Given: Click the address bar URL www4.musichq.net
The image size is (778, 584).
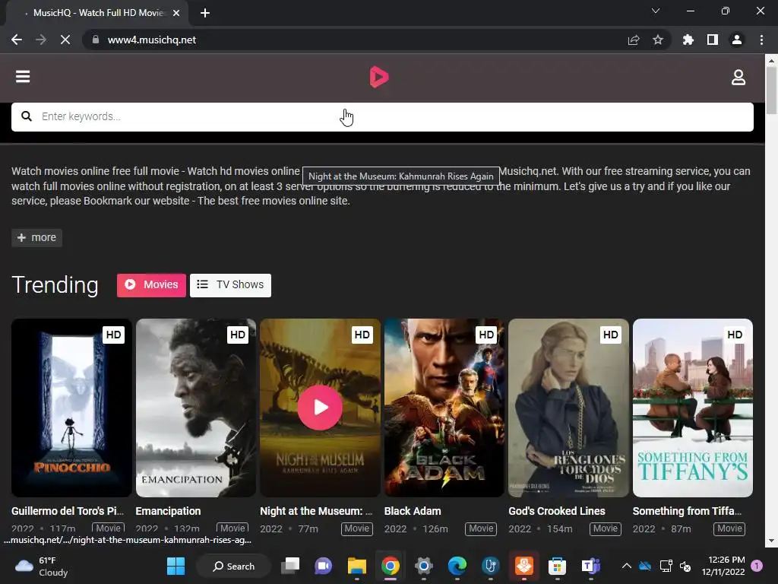Looking at the screenshot, I should 152,40.
